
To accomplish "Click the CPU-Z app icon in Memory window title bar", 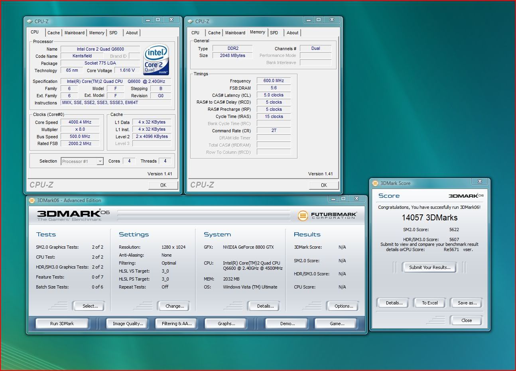I will [190, 22].
